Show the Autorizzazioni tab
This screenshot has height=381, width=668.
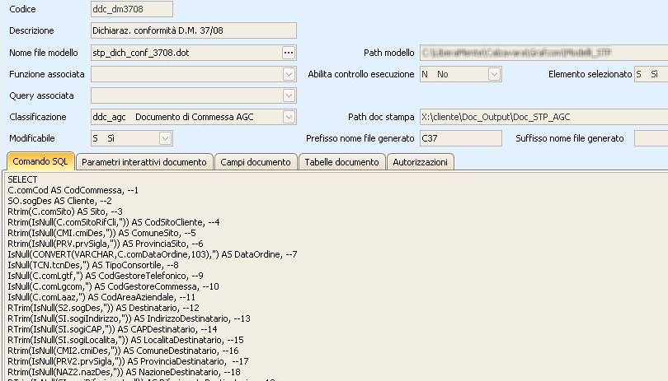(420, 162)
